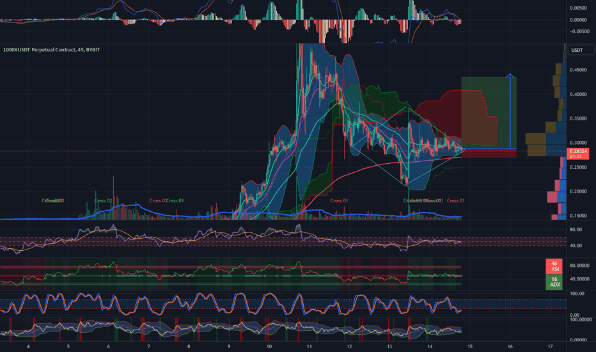
Task: Click 80.00 on the RSI pane axis
Action: pyautogui.click(x=576, y=230)
